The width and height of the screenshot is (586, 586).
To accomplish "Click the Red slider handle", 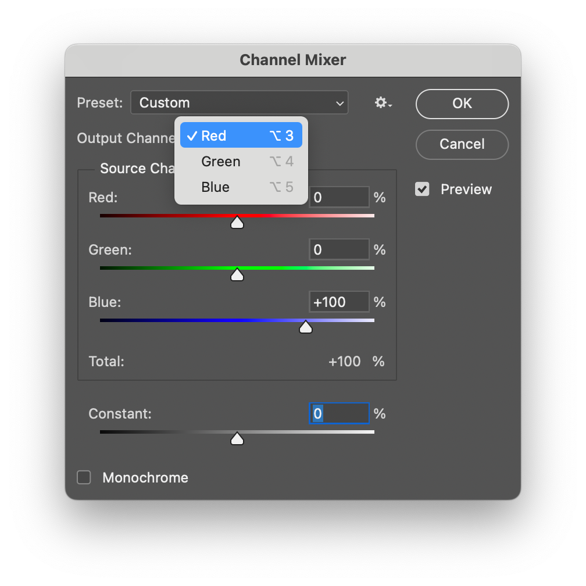I will click(237, 222).
